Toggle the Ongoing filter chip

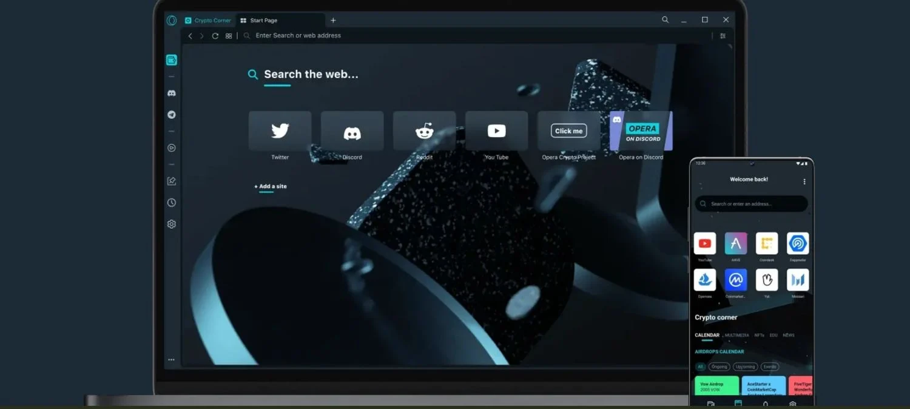719,367
